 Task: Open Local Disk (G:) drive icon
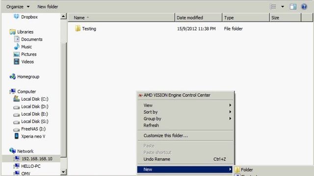click(x=16, y=122)
